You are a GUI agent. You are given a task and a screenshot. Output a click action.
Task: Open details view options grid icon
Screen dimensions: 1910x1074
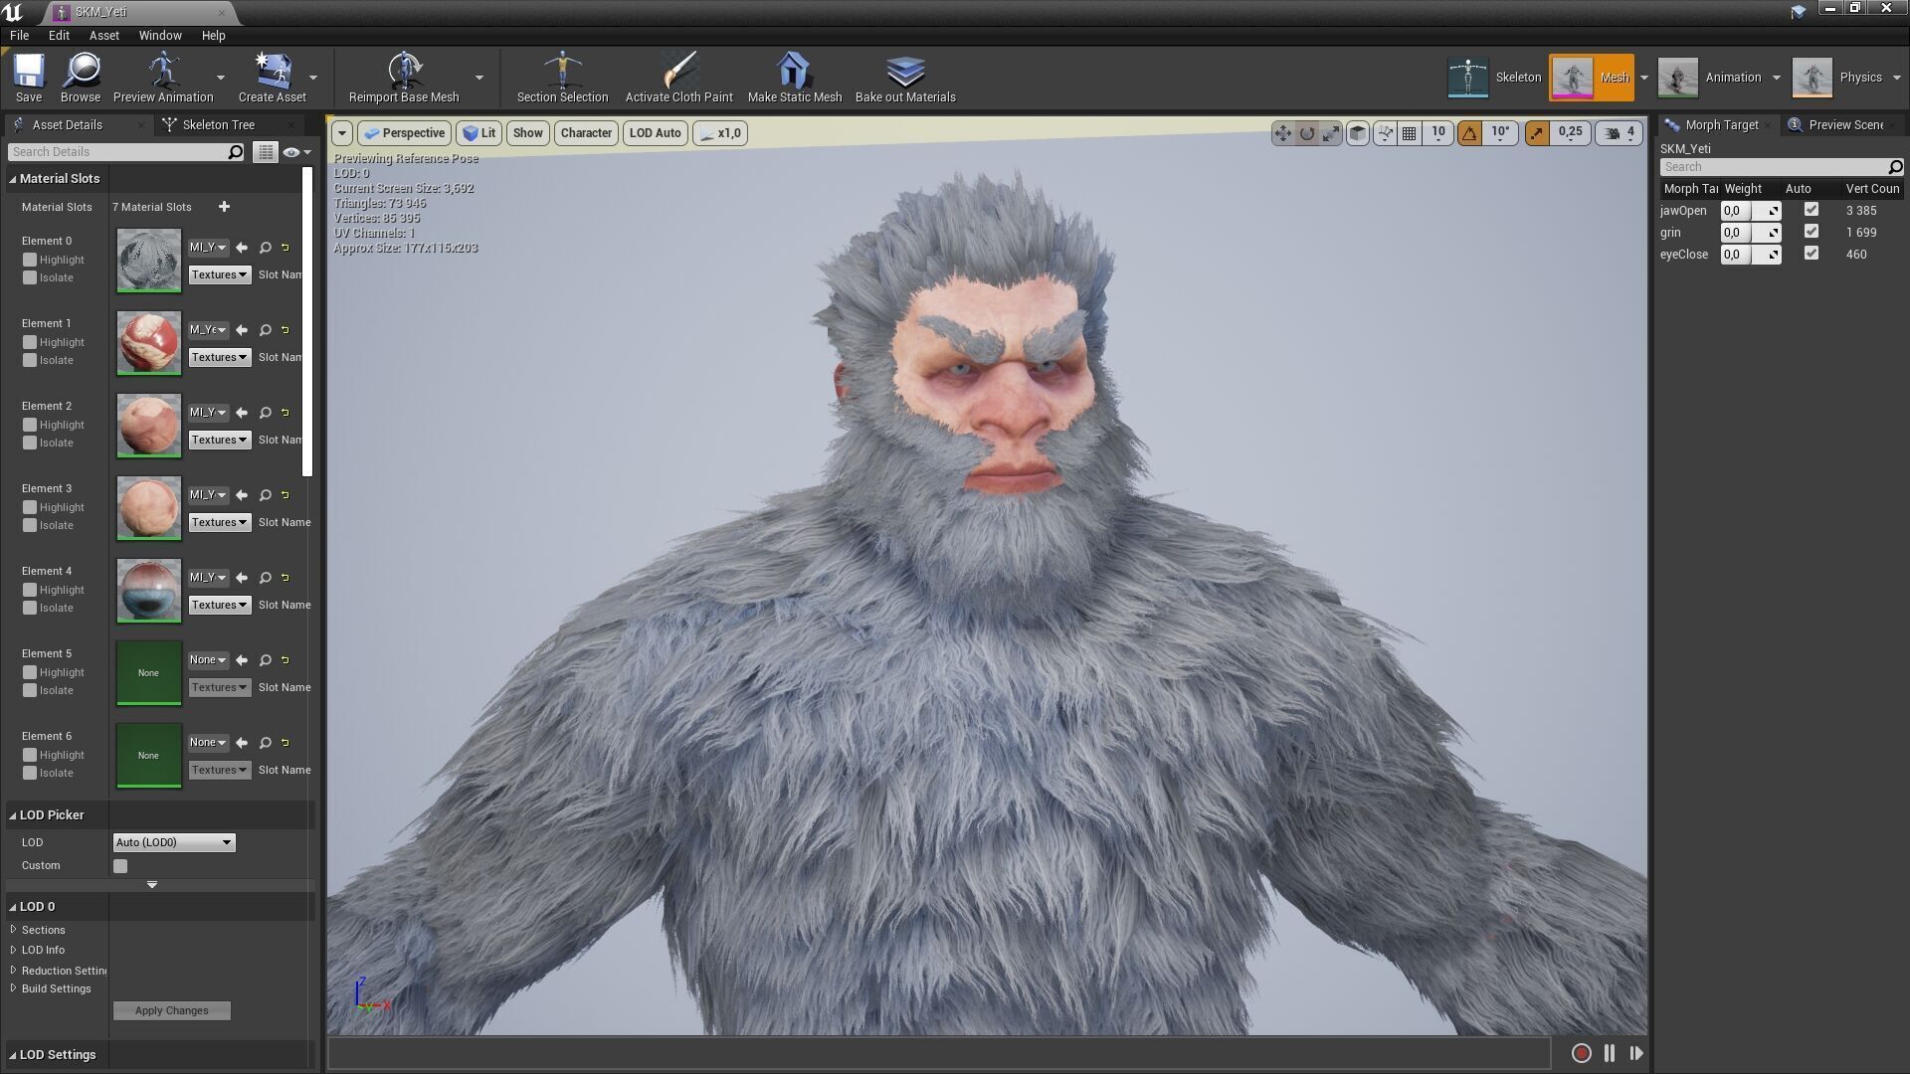click(265, 152)
